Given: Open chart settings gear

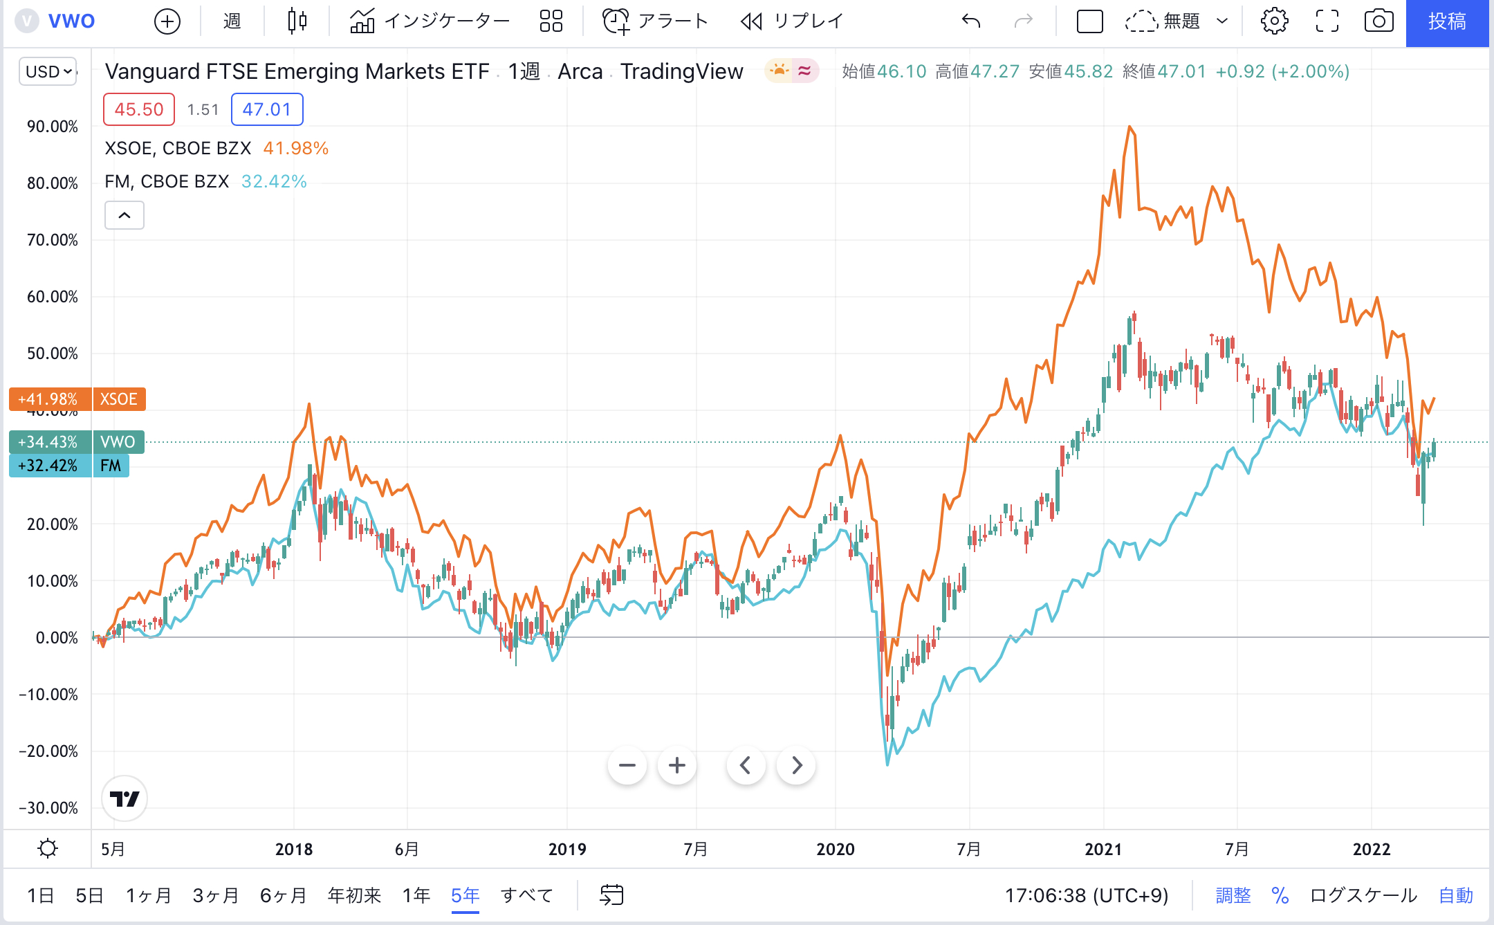Looking at the screenshot, I should tap(1274, 21).
